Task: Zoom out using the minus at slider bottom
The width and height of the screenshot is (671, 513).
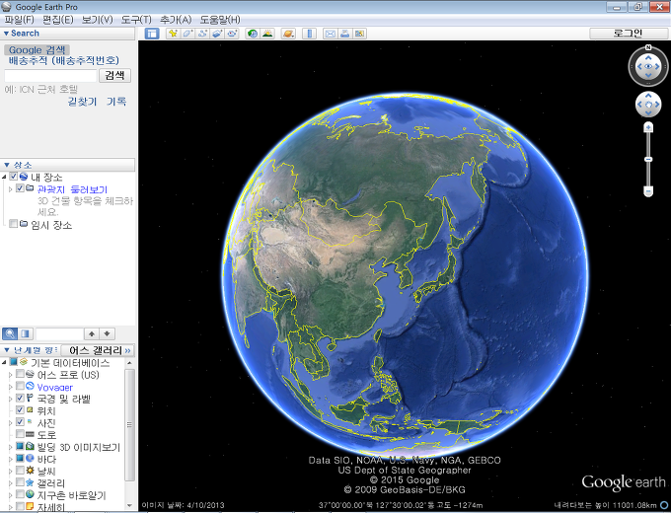Action: pos(648,190)
